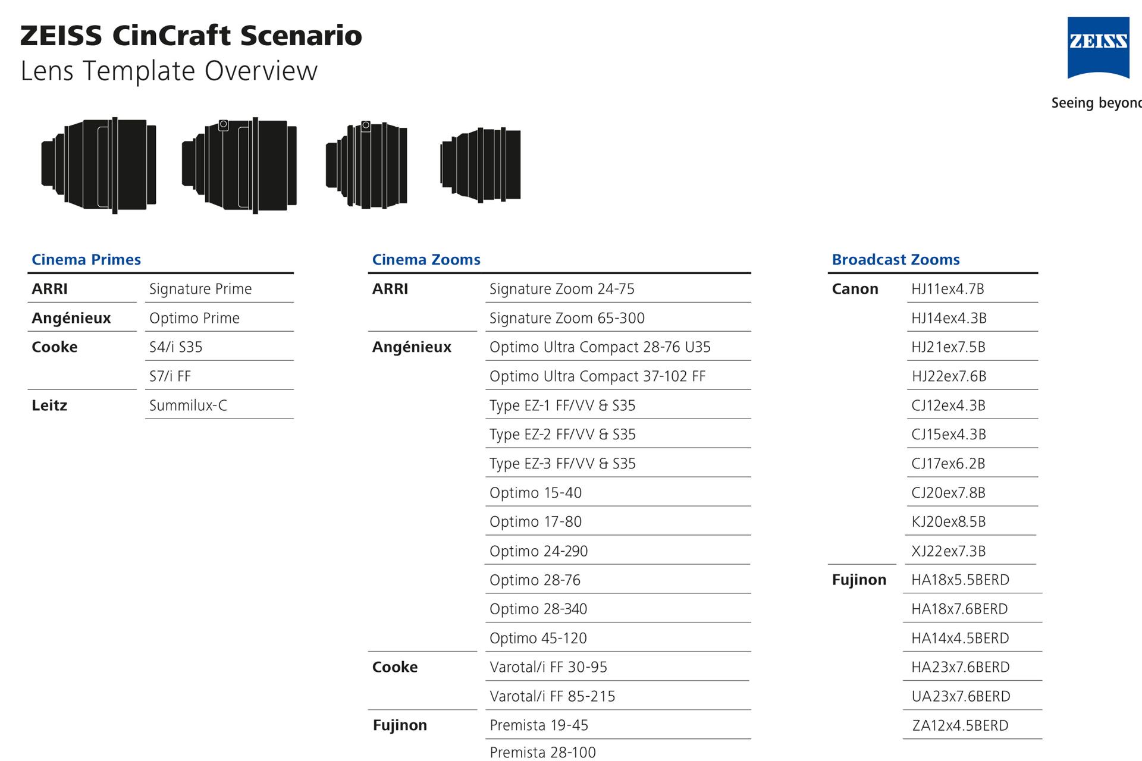Click Cooke label in Cinema Zooms
1142x761 pixels.
point(395,668)
